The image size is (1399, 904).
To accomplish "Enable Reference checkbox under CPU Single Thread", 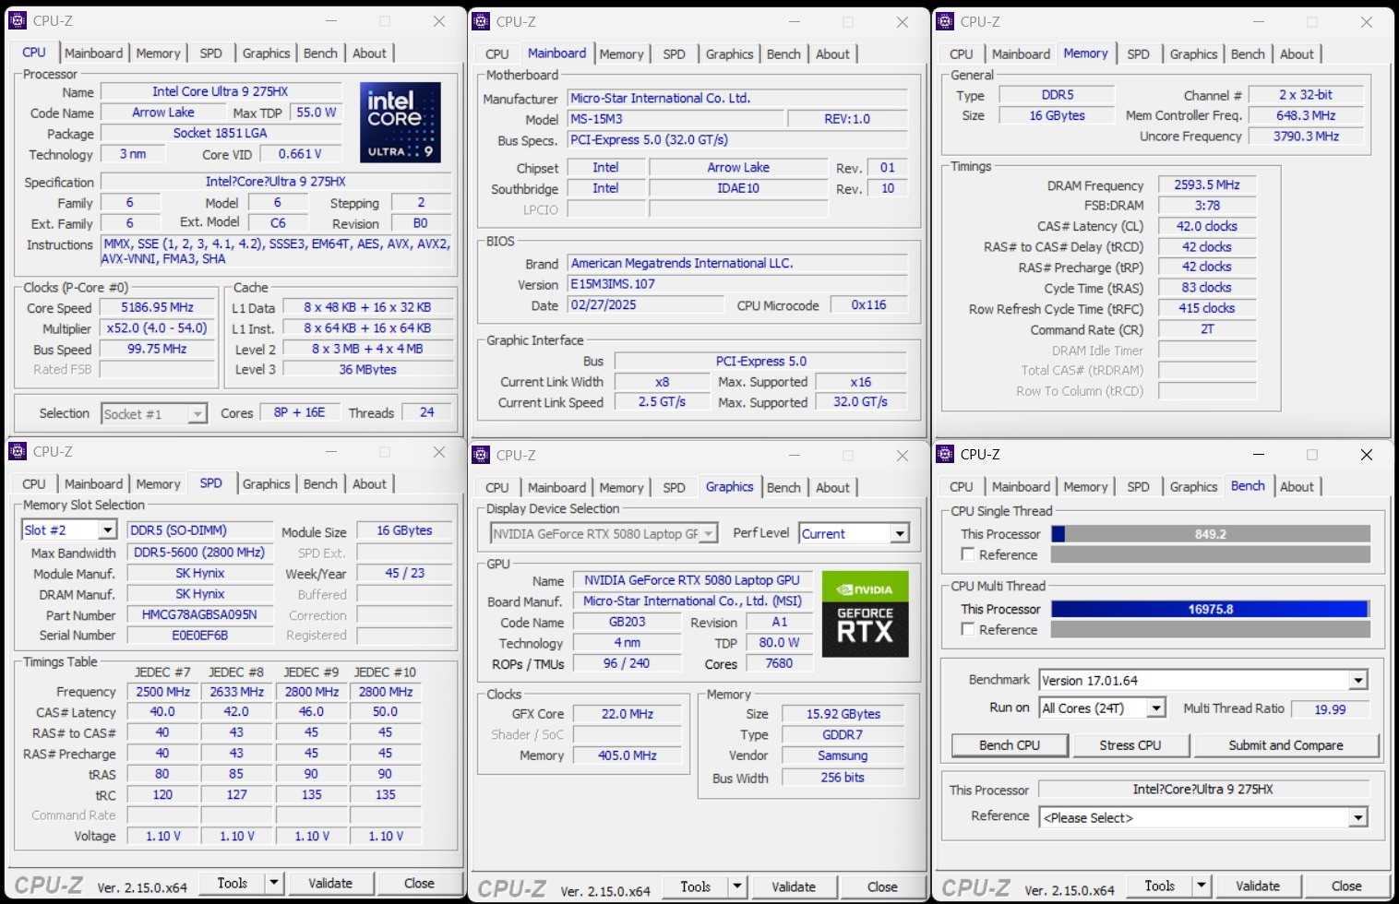I will 967,554.
